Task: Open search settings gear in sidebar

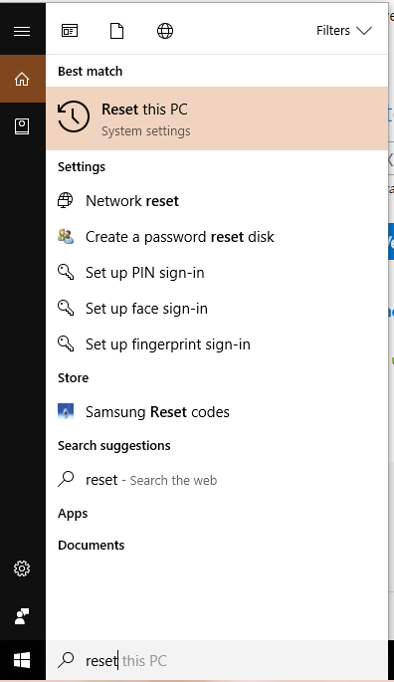Action: pyautogui.click(x=22, y=568)
